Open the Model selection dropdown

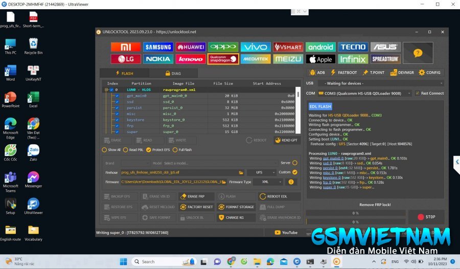pyautogui.click(x=220, y=163)
